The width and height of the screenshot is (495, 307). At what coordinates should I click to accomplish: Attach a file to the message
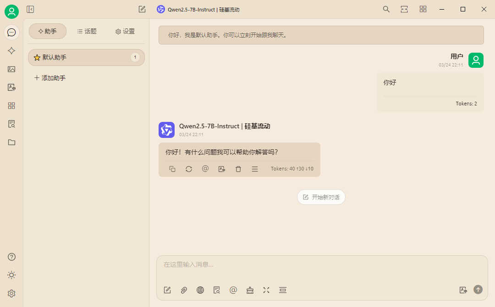(x=184, y=290)
